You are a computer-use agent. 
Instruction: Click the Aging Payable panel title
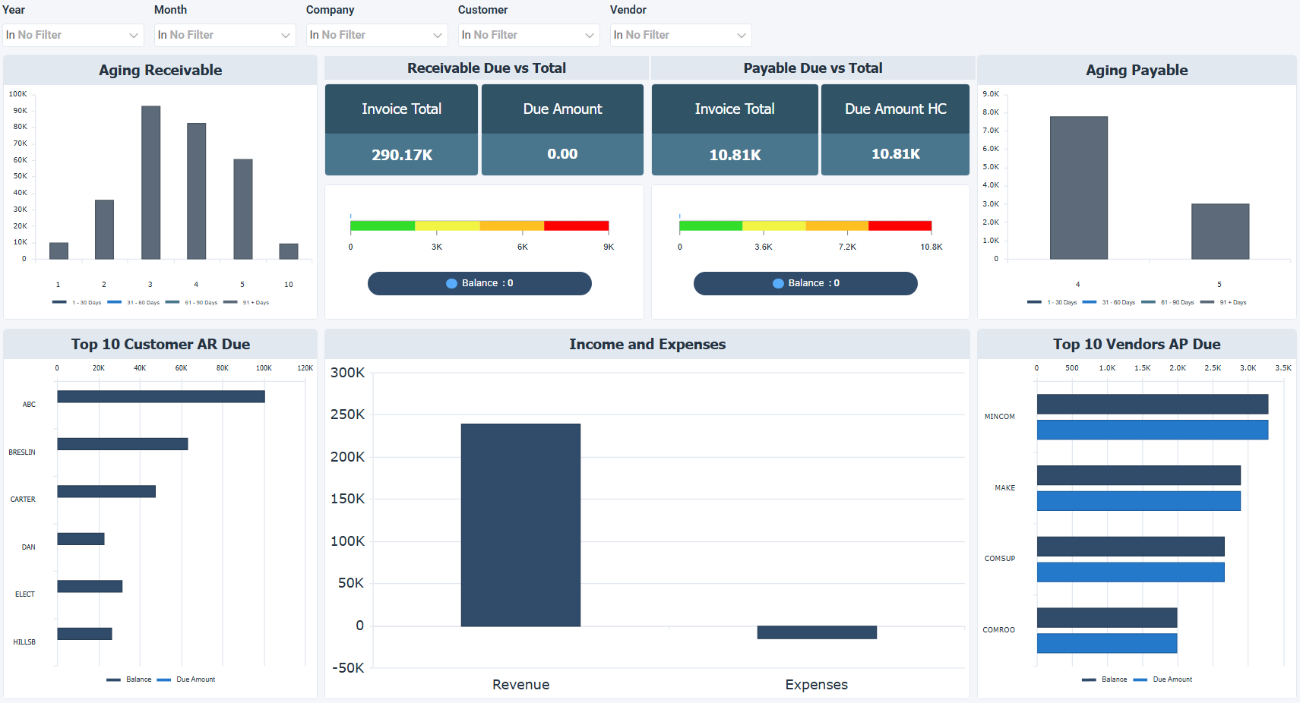(1137, 70)
